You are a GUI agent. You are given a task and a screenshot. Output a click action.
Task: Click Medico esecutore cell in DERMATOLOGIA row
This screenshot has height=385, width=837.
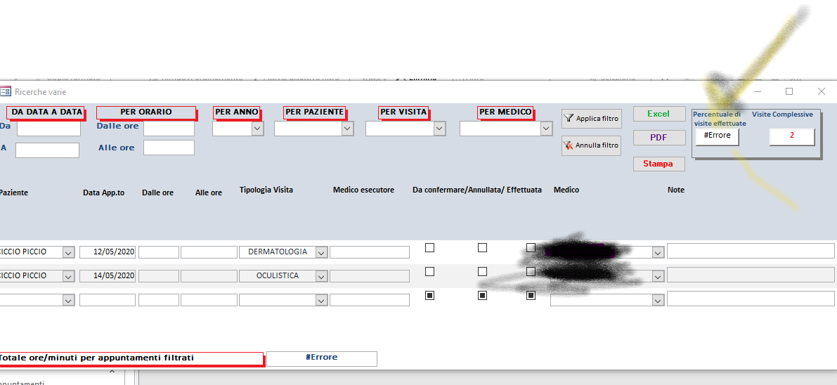[370, 252]
